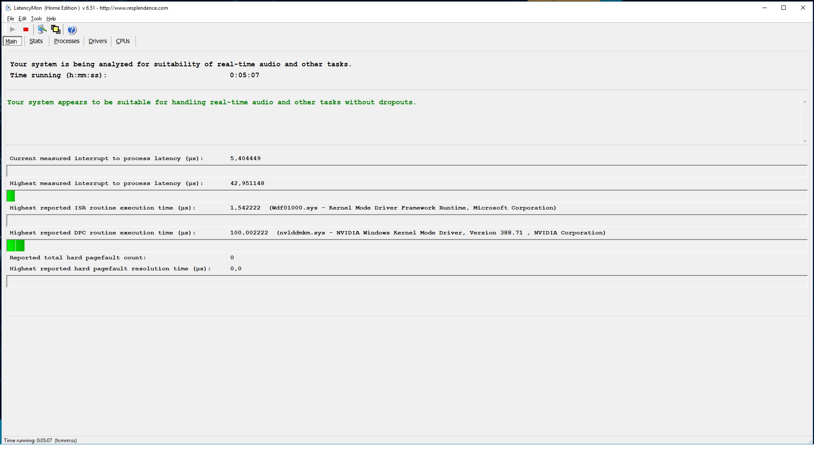Open the File menu
The image size is (814, 449).
tap(11, 19)
